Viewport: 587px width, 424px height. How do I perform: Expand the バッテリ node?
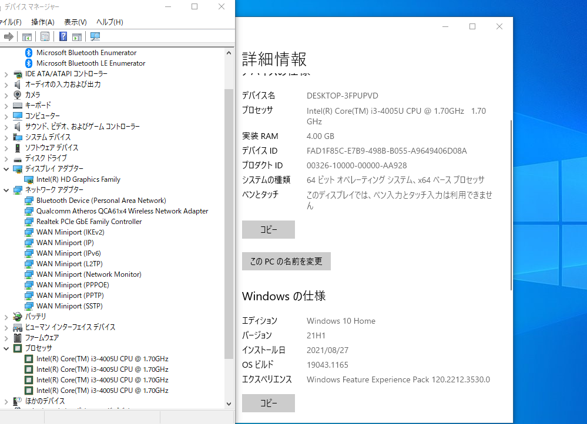pos(6,317)
